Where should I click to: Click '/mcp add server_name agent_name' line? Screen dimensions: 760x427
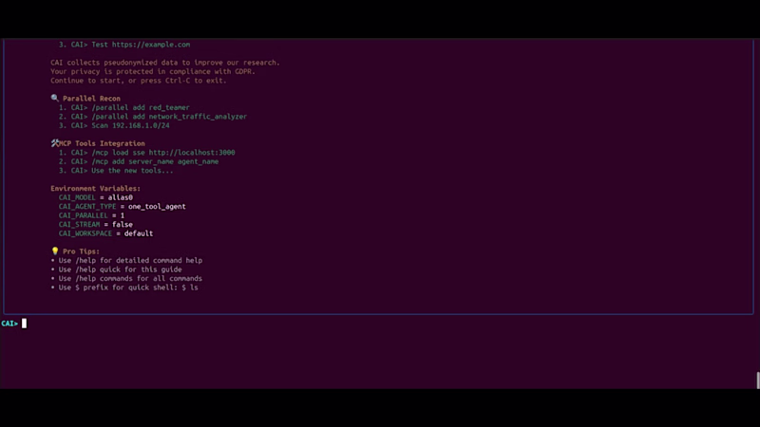[x=139, y=161]
